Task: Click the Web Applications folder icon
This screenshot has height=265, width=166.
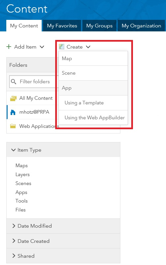Action: click(x=13, y=126)
